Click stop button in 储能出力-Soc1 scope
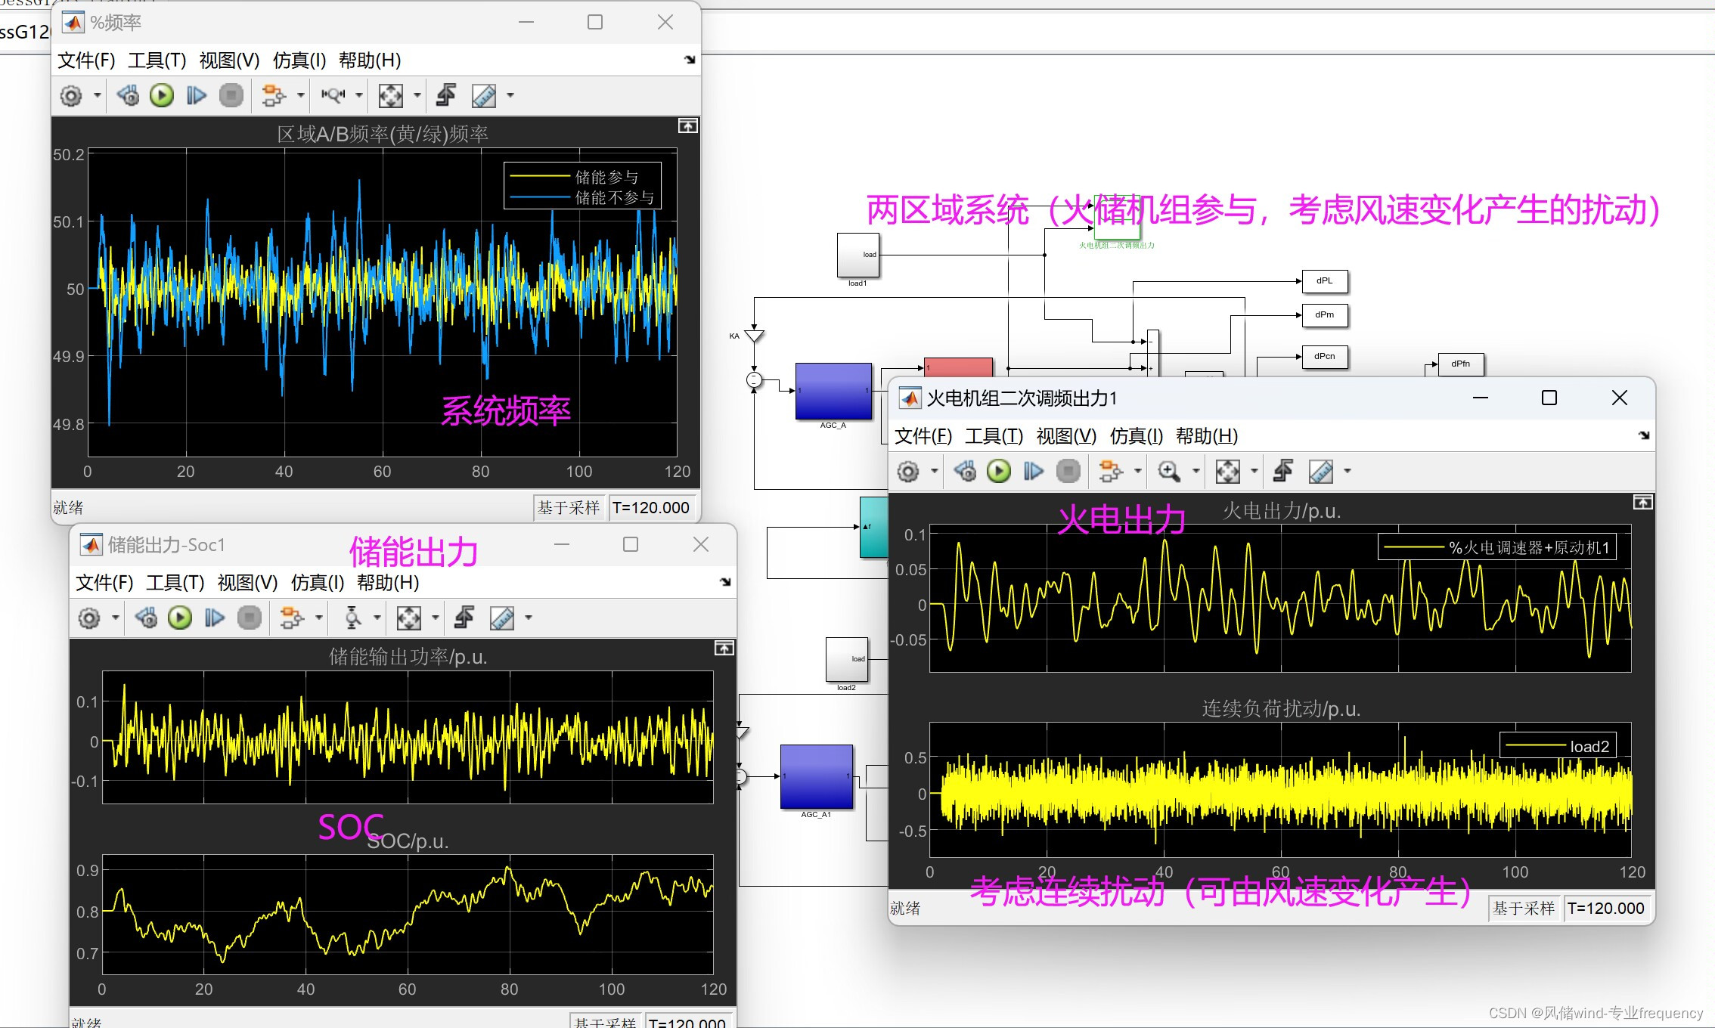The height and width of the screenshot is (1028, 1715). pyautogui.click(x=250, y=618)
